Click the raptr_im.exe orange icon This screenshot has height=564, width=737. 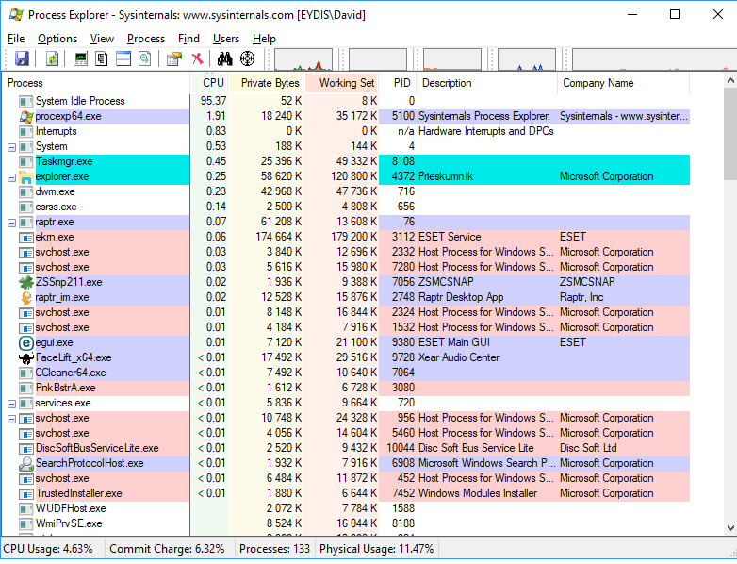(26, 297)
